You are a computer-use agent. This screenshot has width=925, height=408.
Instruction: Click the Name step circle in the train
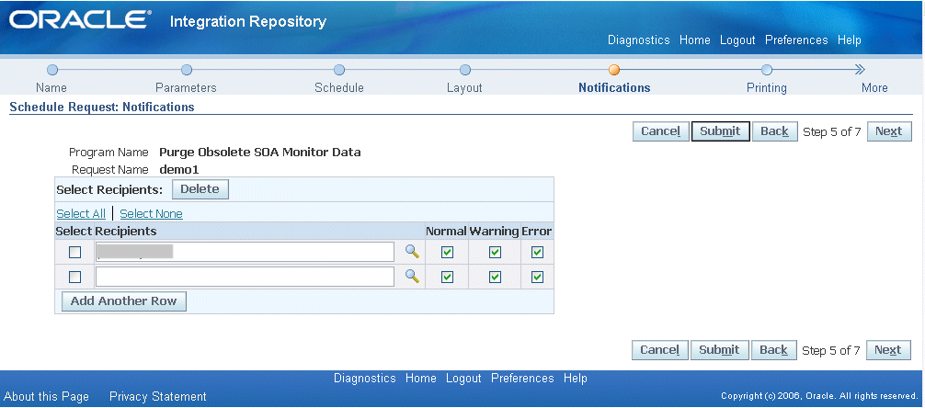click(x=51, y=70)
